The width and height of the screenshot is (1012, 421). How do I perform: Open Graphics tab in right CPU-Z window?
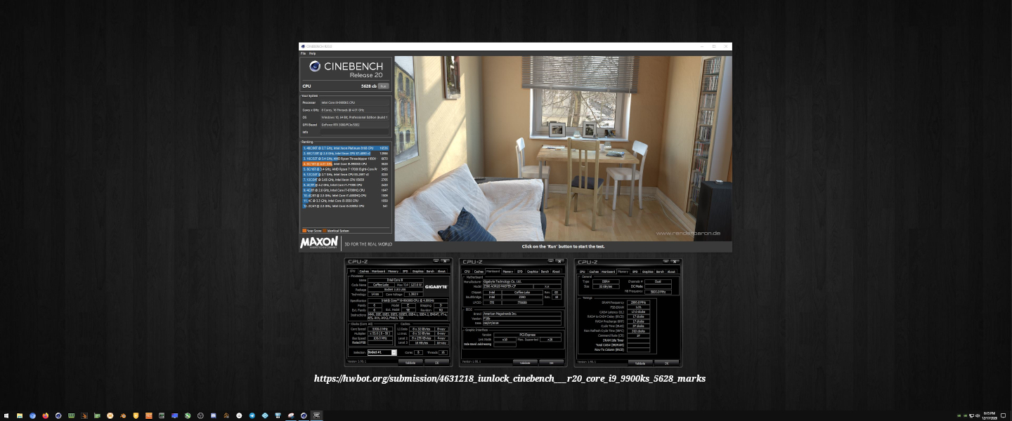[647, 272]
